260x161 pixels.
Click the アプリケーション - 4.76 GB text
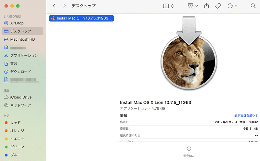click(143, 109)
